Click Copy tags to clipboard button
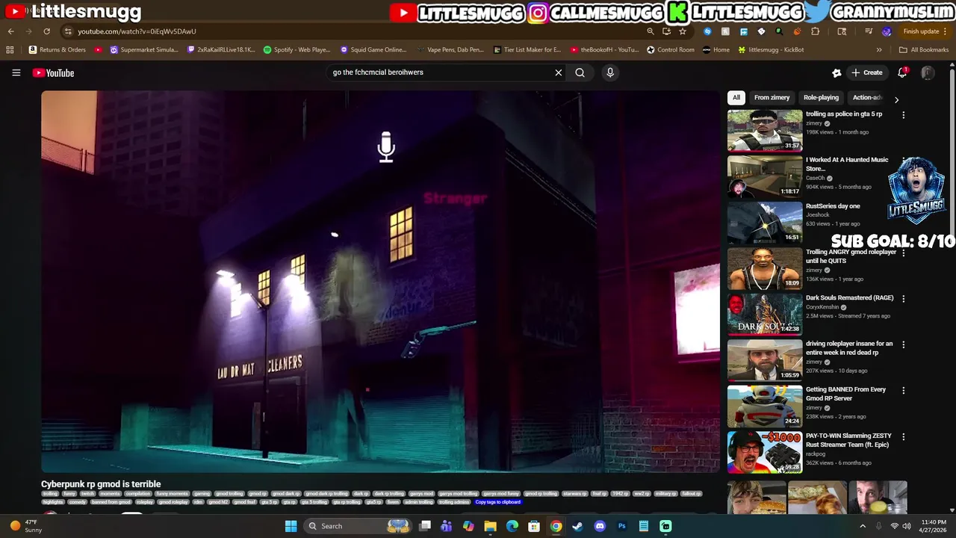Viewport: 956px width, 538px height. (497, 502)
